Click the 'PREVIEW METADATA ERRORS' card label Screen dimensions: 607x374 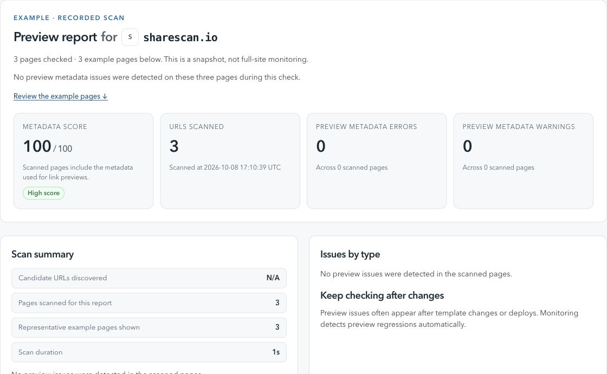tap(366, 127)
